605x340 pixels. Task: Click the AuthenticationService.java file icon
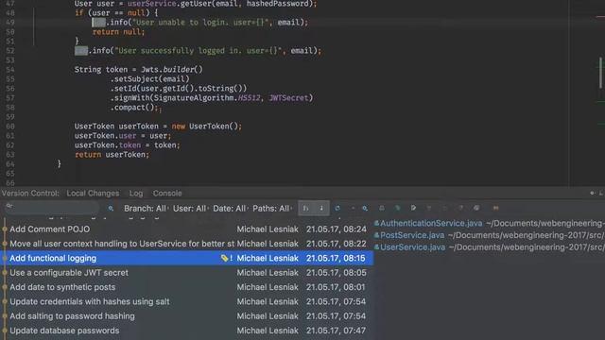coord(376,223)
